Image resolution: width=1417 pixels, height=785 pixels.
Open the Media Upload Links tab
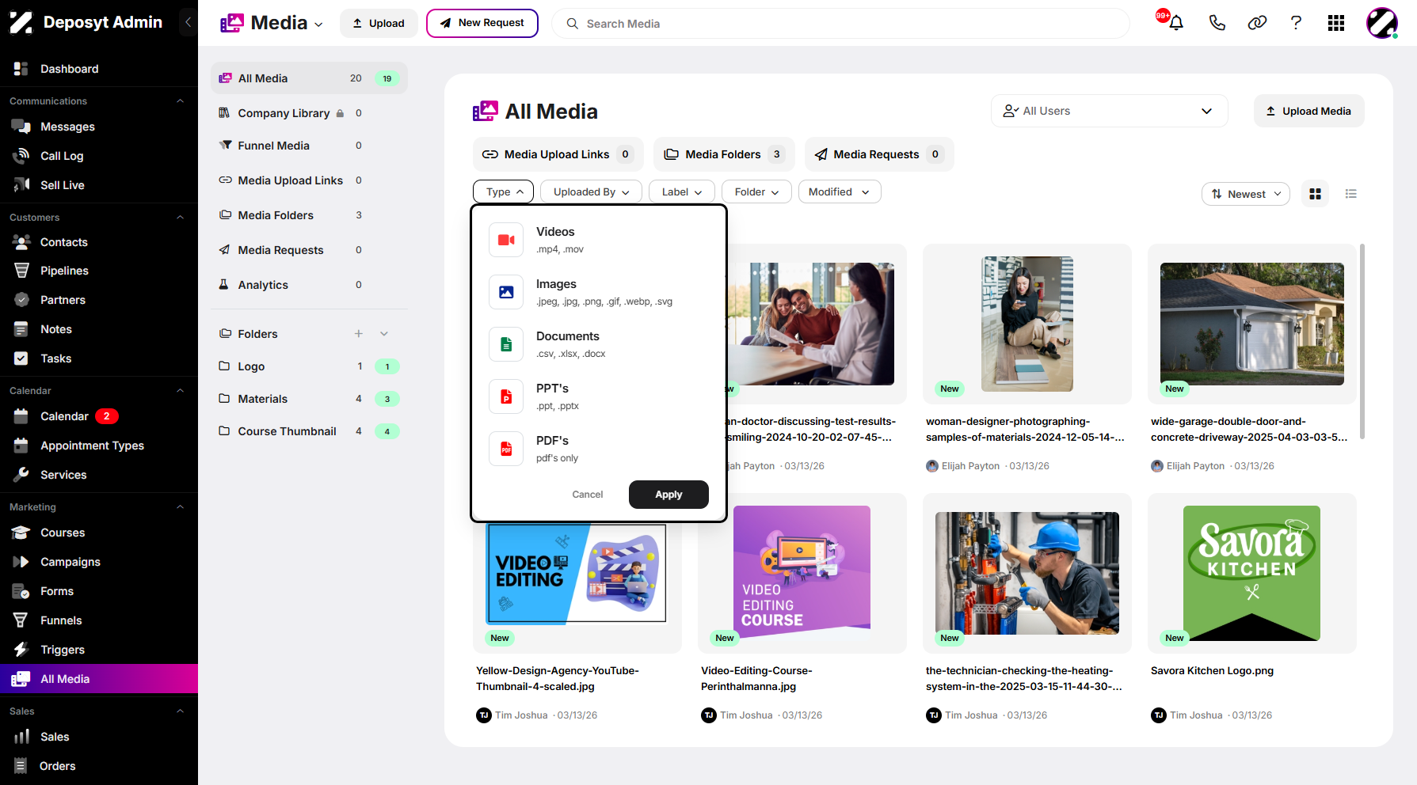pos(558,154)
